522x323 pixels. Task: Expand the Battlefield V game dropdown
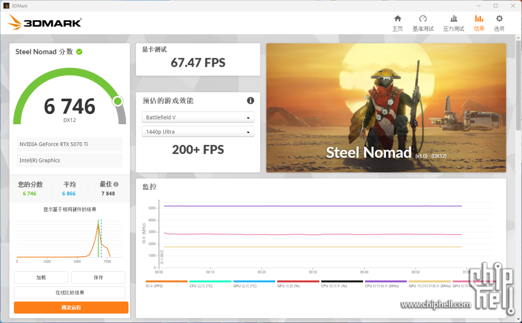(x=198, y=117)
